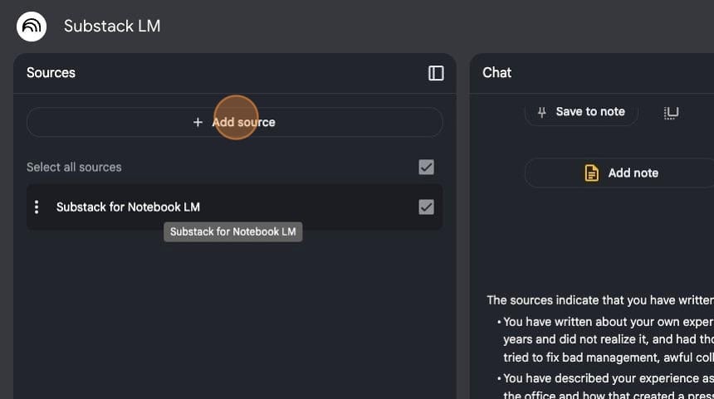This screenshot has width=714, height=399.
Task: Click the copy icon beside Save to note
Action: point(671,112)
